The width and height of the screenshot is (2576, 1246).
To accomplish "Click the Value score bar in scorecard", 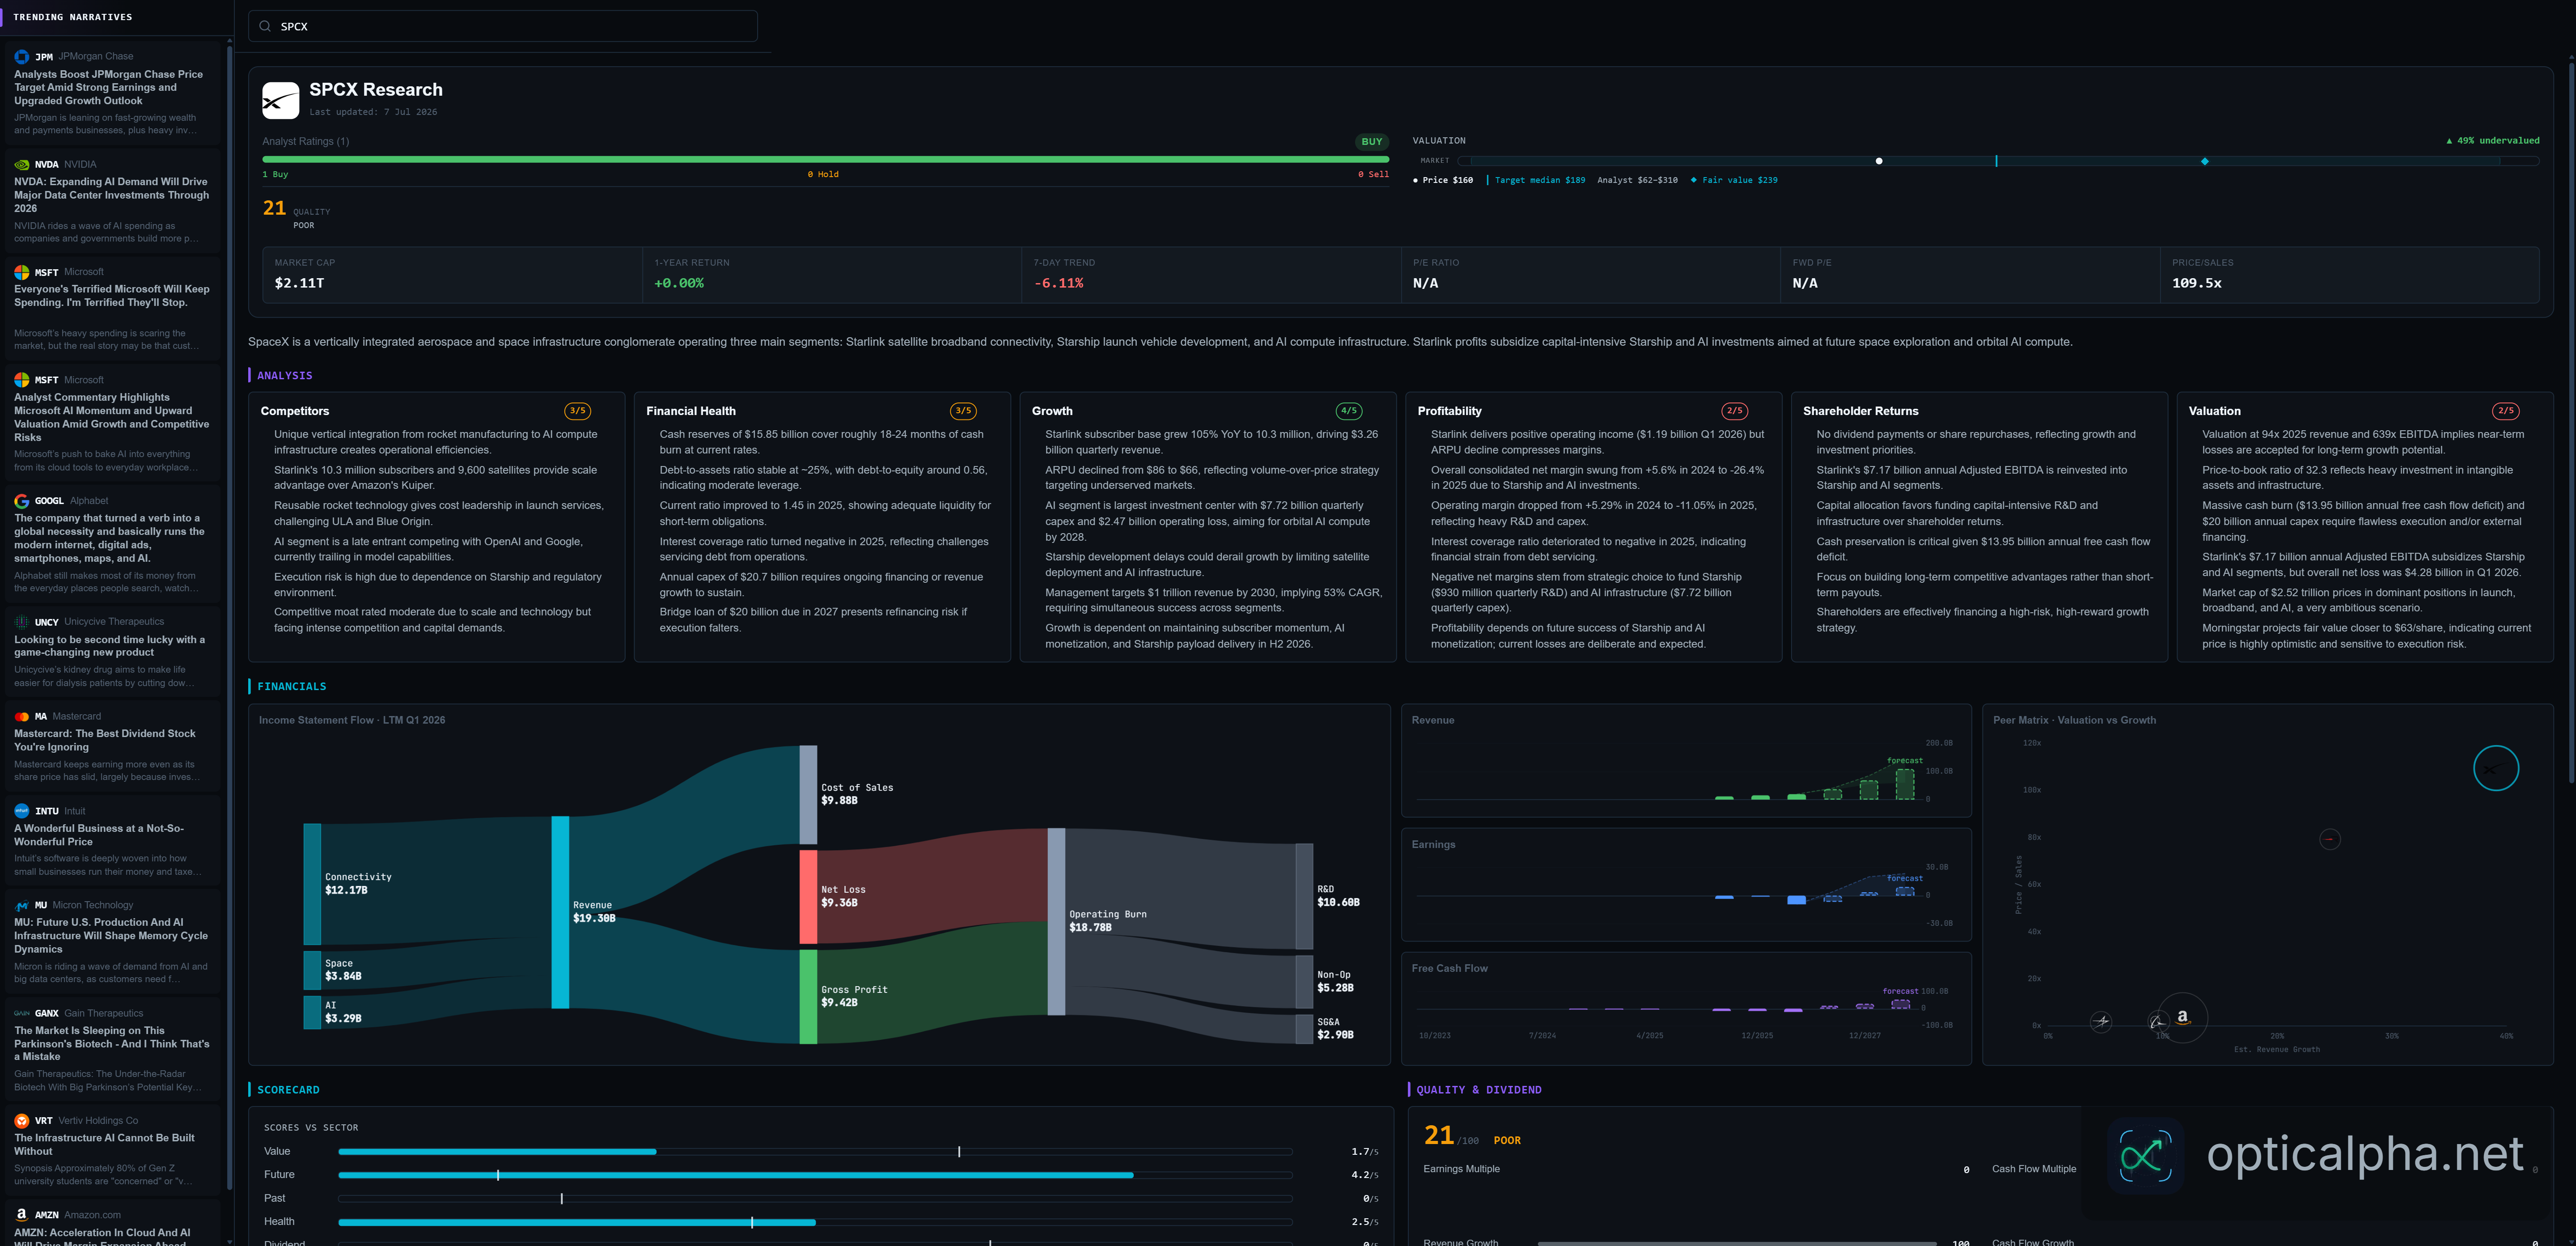I will [815, 1152].
